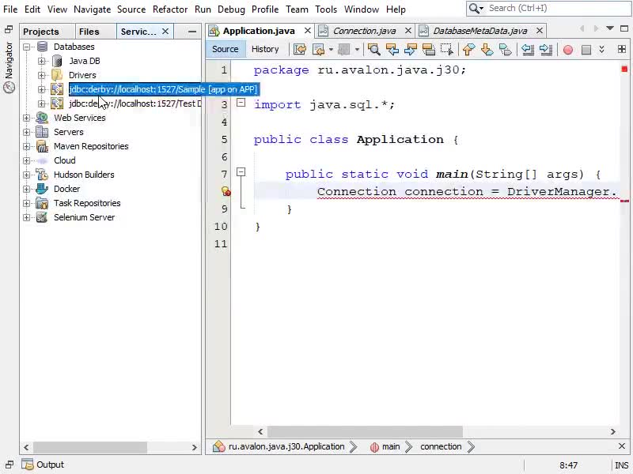Click the Services panel horizontal scrollbar thumb
The image size is (633, 474).
point(90,447)
